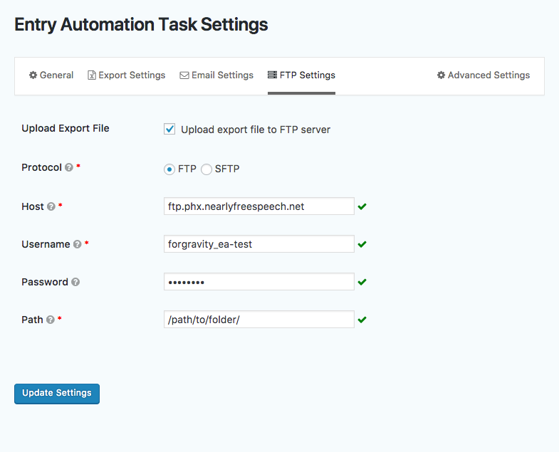Focus the Password input field
Image resolution: width=559 pixels, height=452 pixels.
click(x=259, y=282)
